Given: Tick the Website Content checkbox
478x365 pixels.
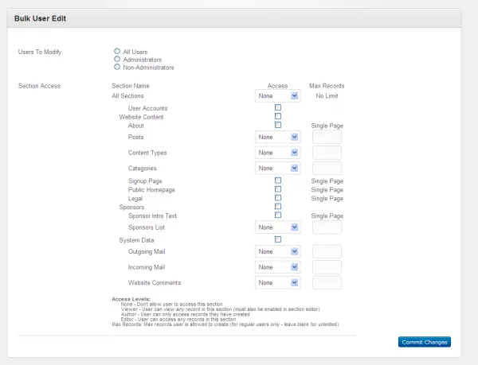Looking at the screenshot, I should point(278,116).
